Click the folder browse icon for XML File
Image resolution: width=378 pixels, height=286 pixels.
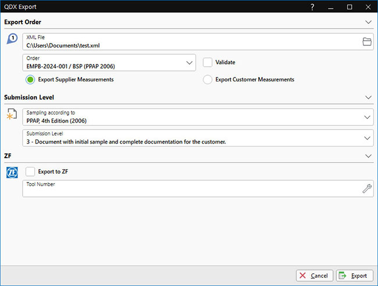pos(366,41)
